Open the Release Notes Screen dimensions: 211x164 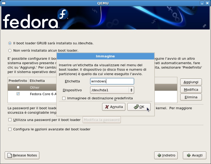[x=22, y=155]
